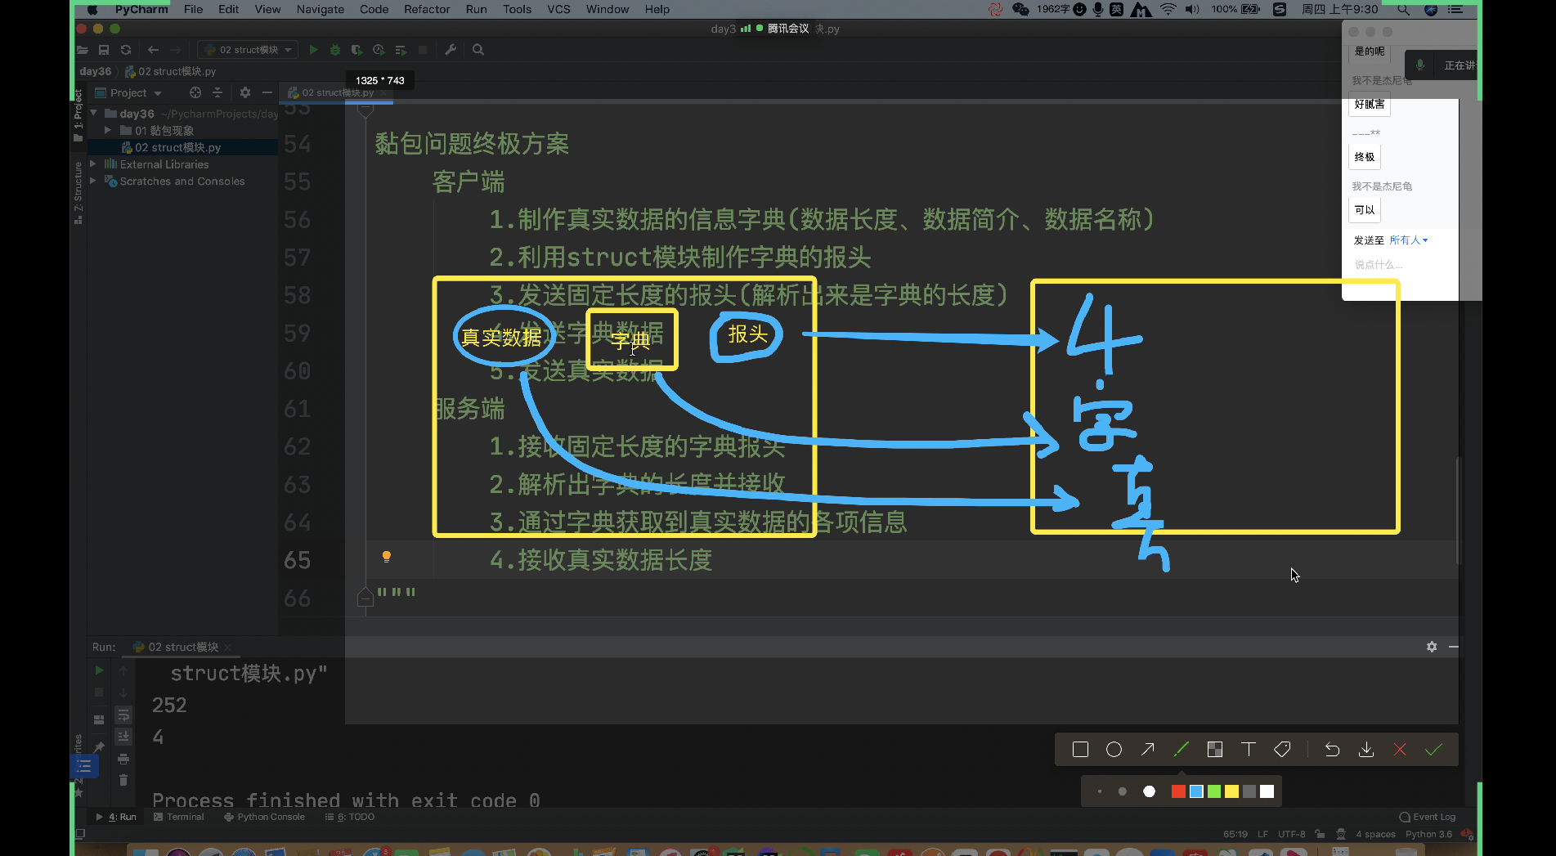
Task: Select the largest pen thickness dot
Action: (x=1149, y=791)
